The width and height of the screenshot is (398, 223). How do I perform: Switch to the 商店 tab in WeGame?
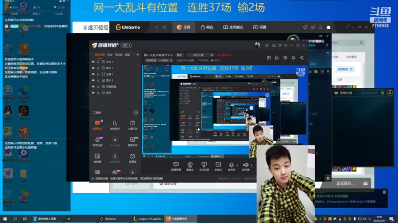[207, 27]
